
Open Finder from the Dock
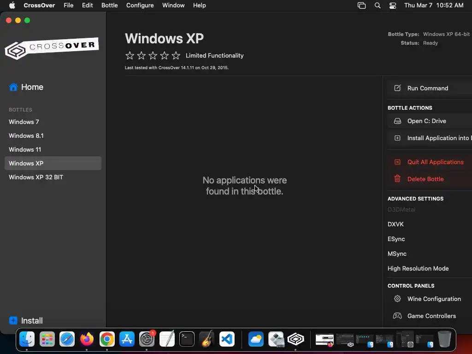27,339
